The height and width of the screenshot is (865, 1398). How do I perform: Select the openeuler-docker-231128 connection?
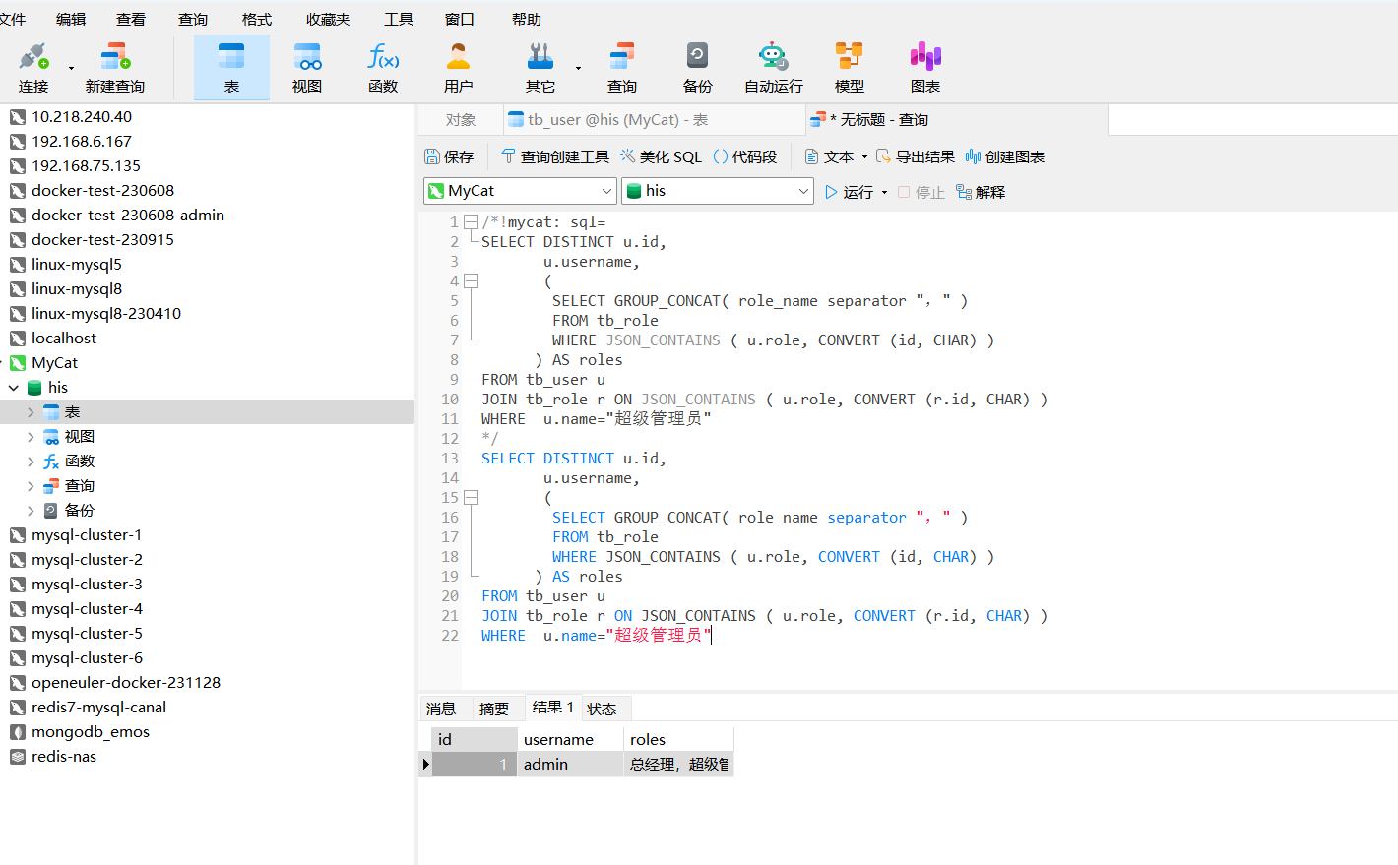[x=126, y=683]
